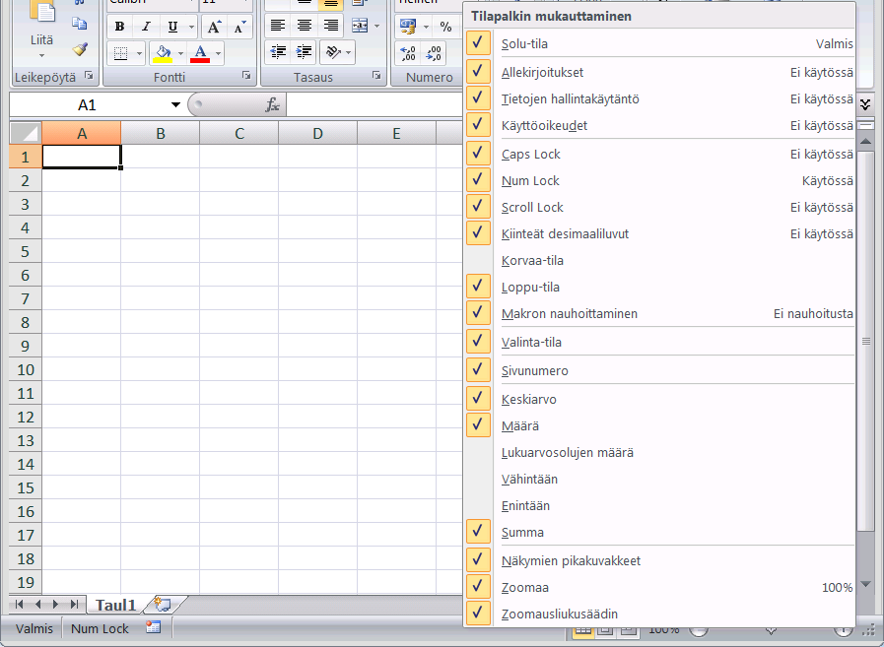The width and height of the screenshot is (884, 647).
Task: Click the fx insert function icon
Action: 272,104
